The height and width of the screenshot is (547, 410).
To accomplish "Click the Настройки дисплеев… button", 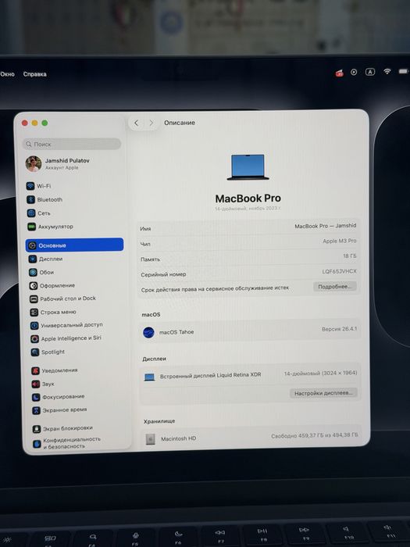I will tap(323, 393).
